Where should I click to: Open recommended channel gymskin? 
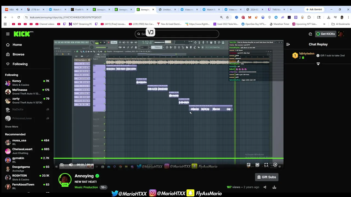click(x=27, y=160)
